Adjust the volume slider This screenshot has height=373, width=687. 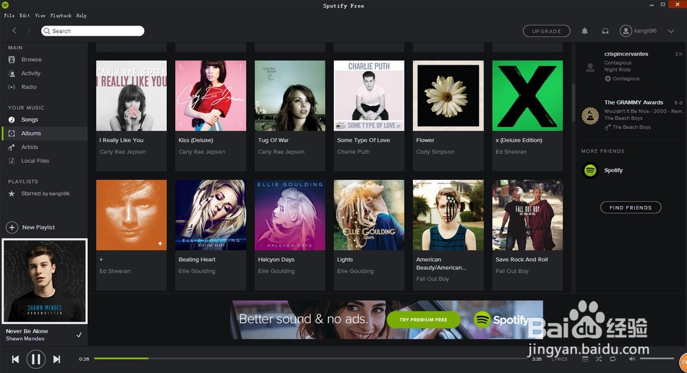[657, 359]
